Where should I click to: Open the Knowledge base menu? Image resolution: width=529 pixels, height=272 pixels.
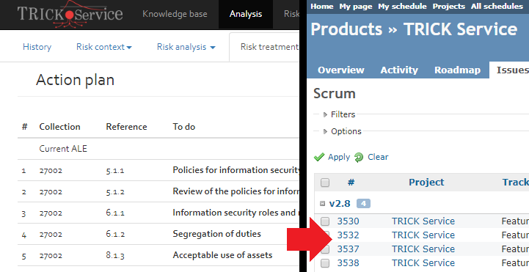tap(175, 14)
